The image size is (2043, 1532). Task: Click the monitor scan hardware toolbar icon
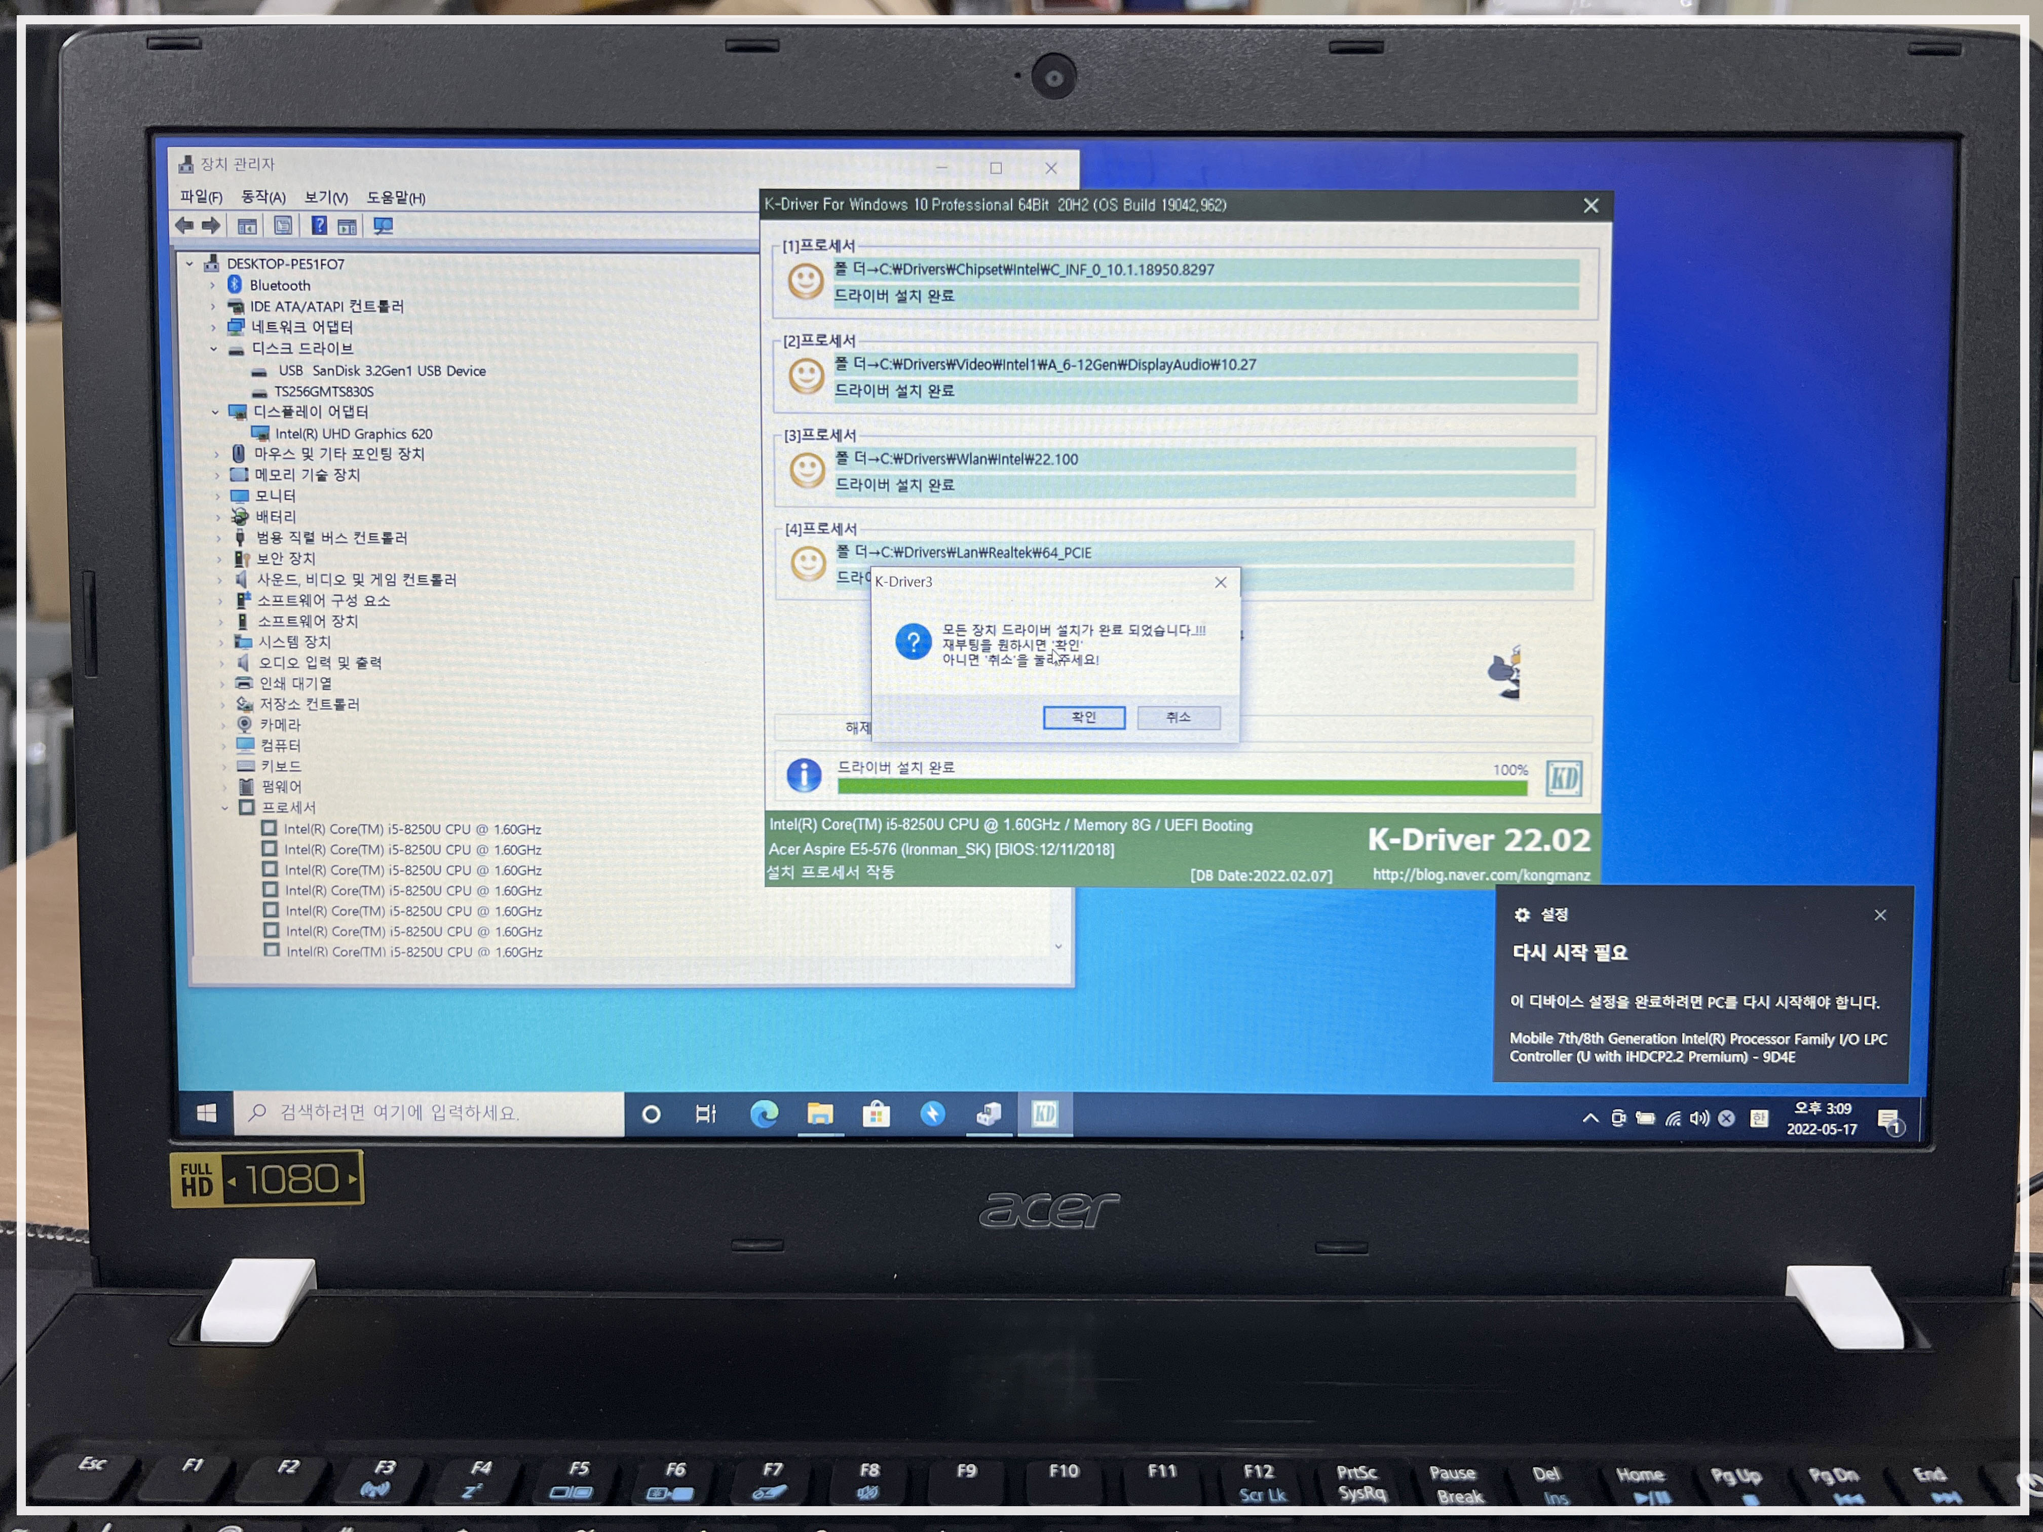pos(383,226)
